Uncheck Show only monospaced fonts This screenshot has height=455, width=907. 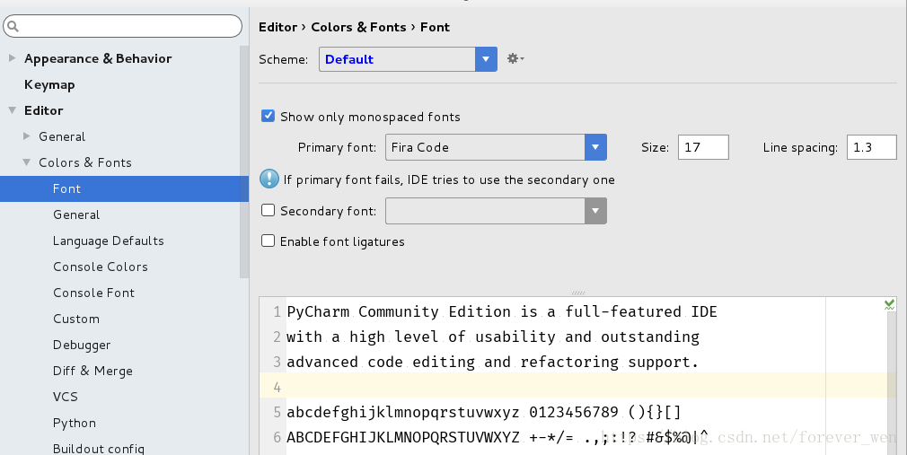tap(268, 117)
